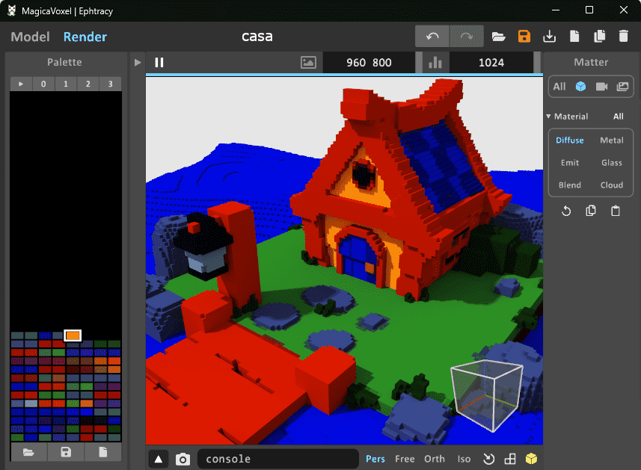Switch to palette page 1
Screen dimensions: 641x470
pos(65,84)
